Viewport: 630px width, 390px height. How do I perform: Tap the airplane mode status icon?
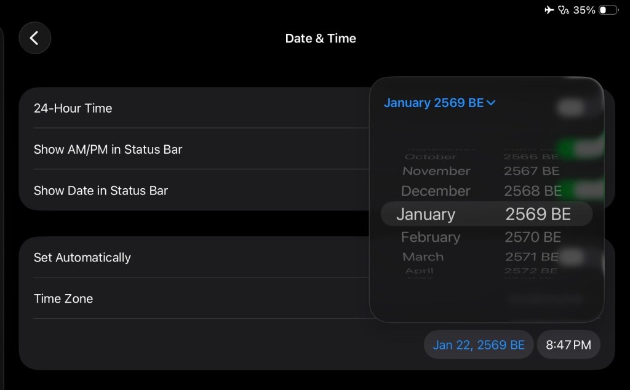(x=549, y=10)
